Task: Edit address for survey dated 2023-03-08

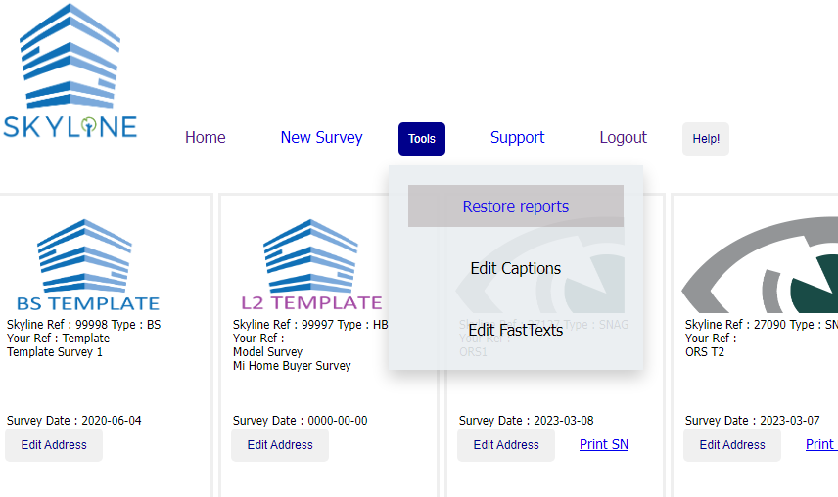Action: tap(506, 445)
